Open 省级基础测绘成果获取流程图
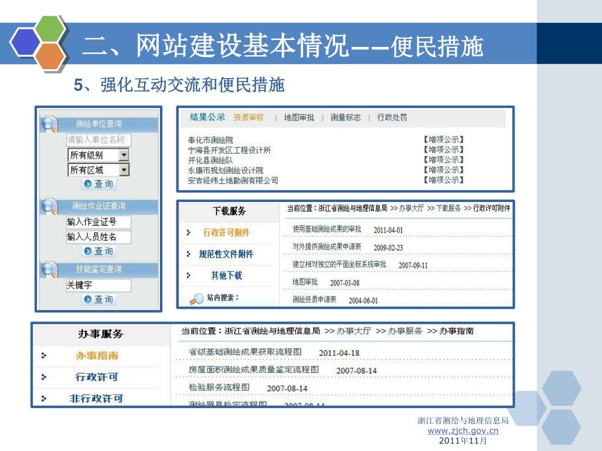The height and width of the screenshot is (451, 602). 245,352
